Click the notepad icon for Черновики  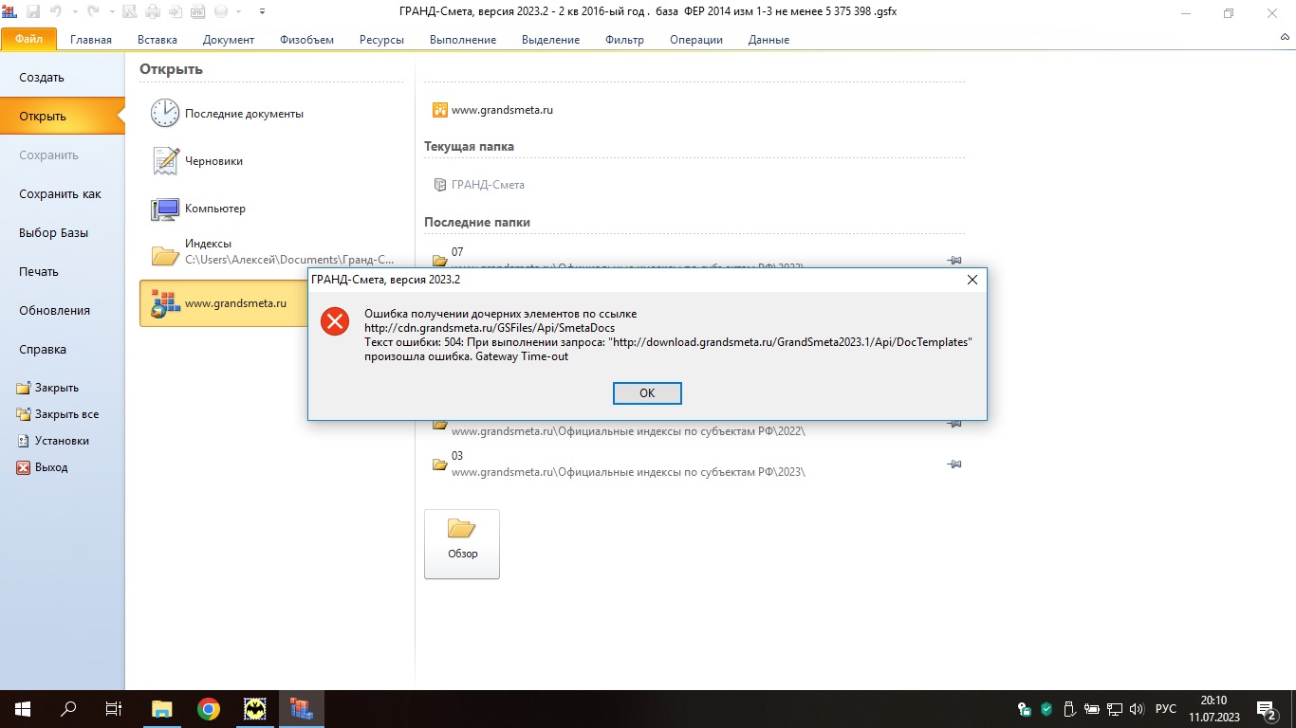165,161
